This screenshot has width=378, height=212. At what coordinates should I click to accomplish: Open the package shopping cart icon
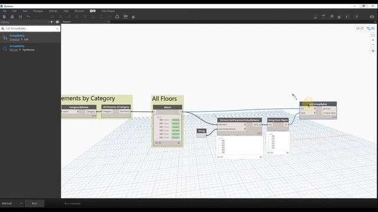click(x=125, y=16)
